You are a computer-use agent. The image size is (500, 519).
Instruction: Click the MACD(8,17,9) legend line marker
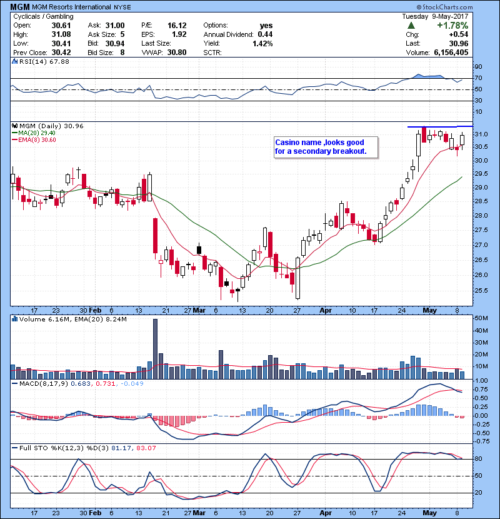click(x=15, y=383)
